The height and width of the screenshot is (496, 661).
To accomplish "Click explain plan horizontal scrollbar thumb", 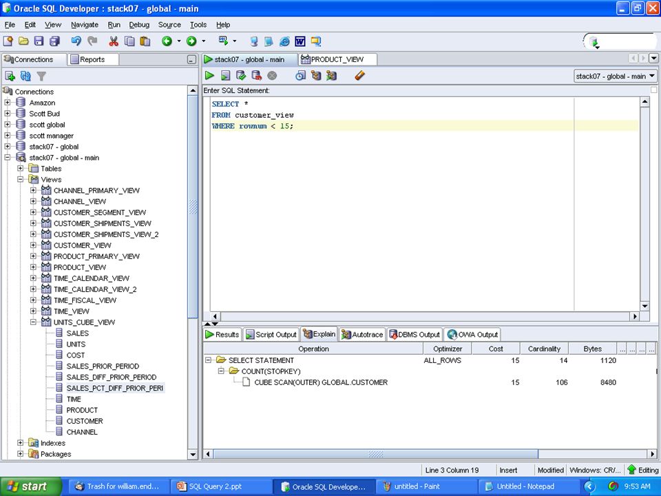I will [x=375, y=454].
